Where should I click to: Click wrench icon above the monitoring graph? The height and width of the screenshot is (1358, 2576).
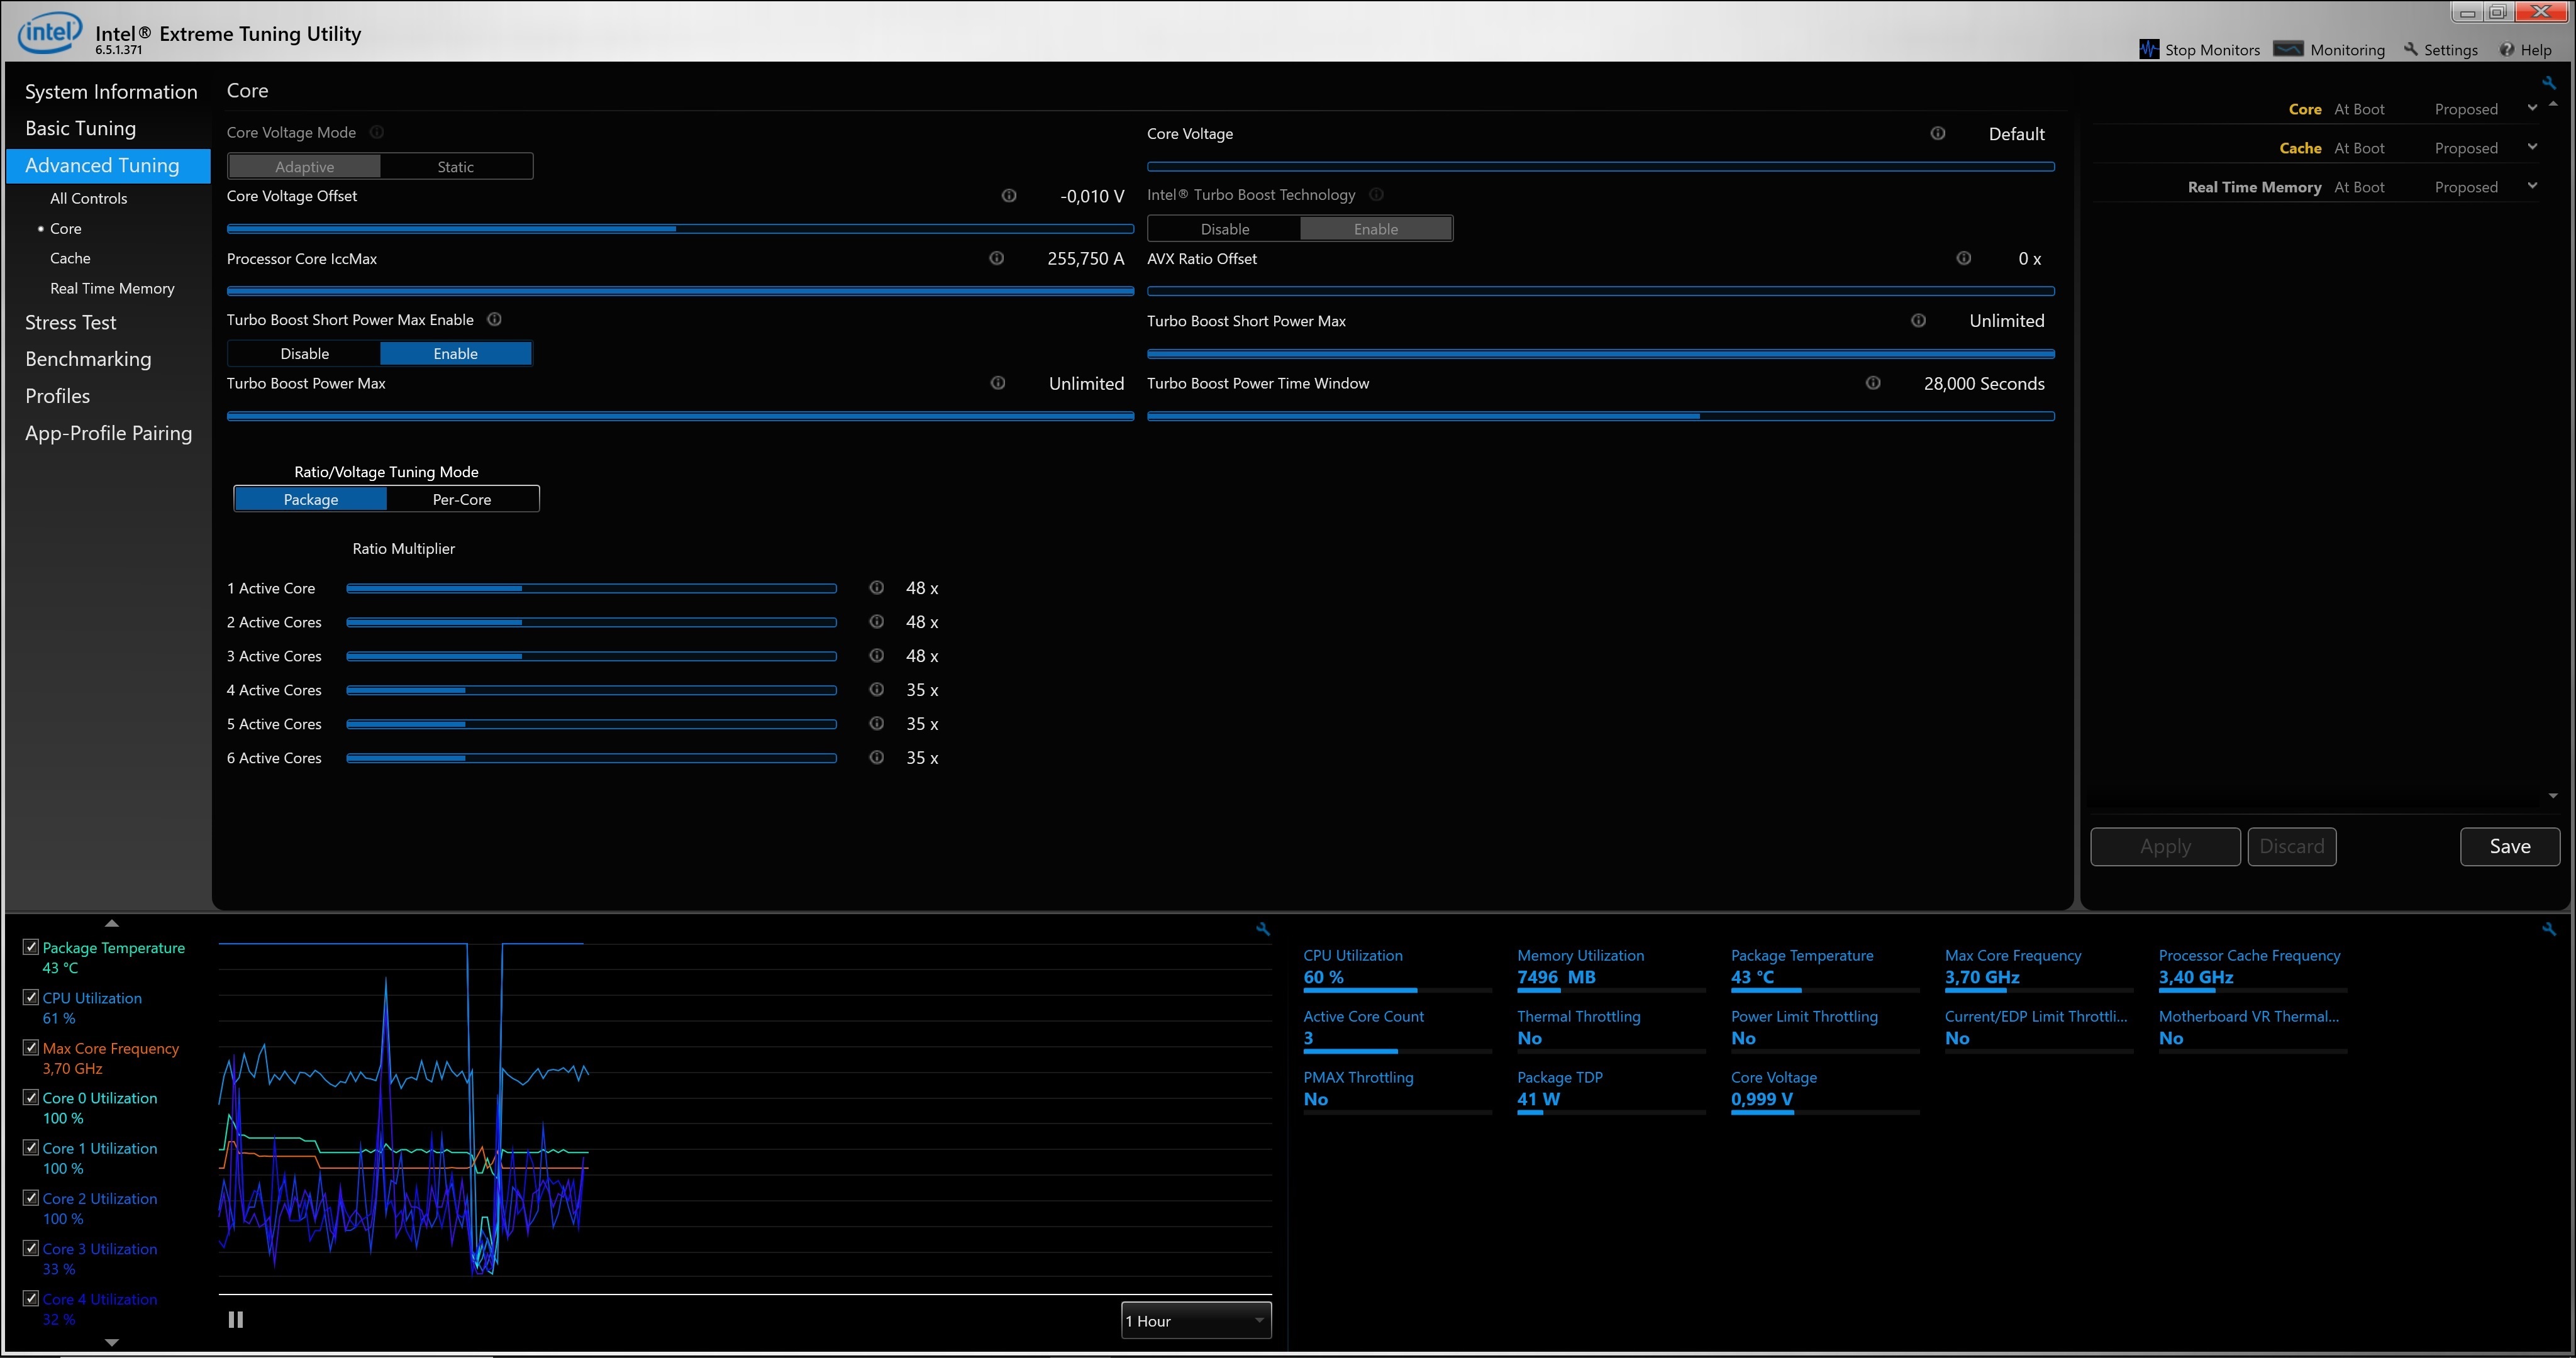coord(1263,929)
